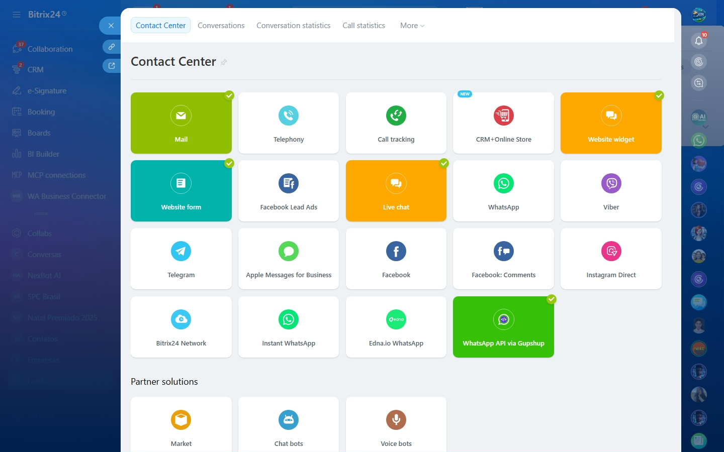Click the notifications bell icon
Screen dimensions: 724x452
(699, 41)
